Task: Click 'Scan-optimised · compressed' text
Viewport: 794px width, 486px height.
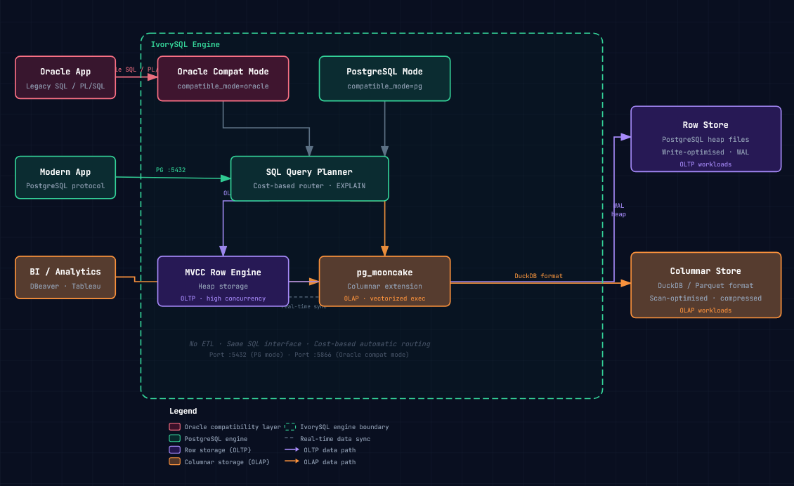Action: 706,298
